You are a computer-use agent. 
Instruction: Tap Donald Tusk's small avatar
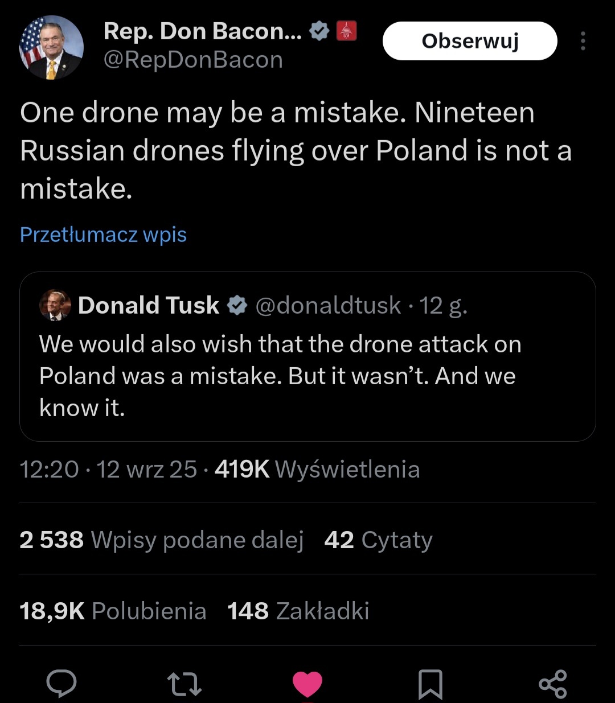[x=55, y=306]
